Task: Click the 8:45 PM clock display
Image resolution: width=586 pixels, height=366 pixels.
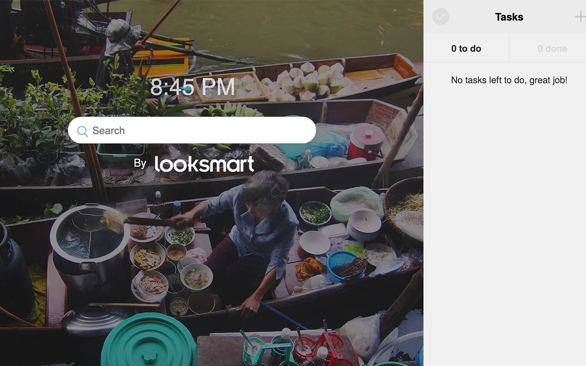Action: [192, 87]
